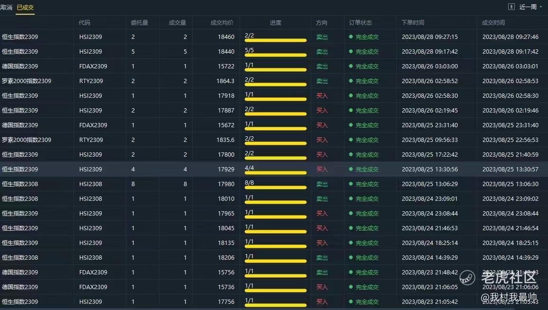Select the price cell 17800
Viewport: 548px width, 310px height.
coord(226,154)
